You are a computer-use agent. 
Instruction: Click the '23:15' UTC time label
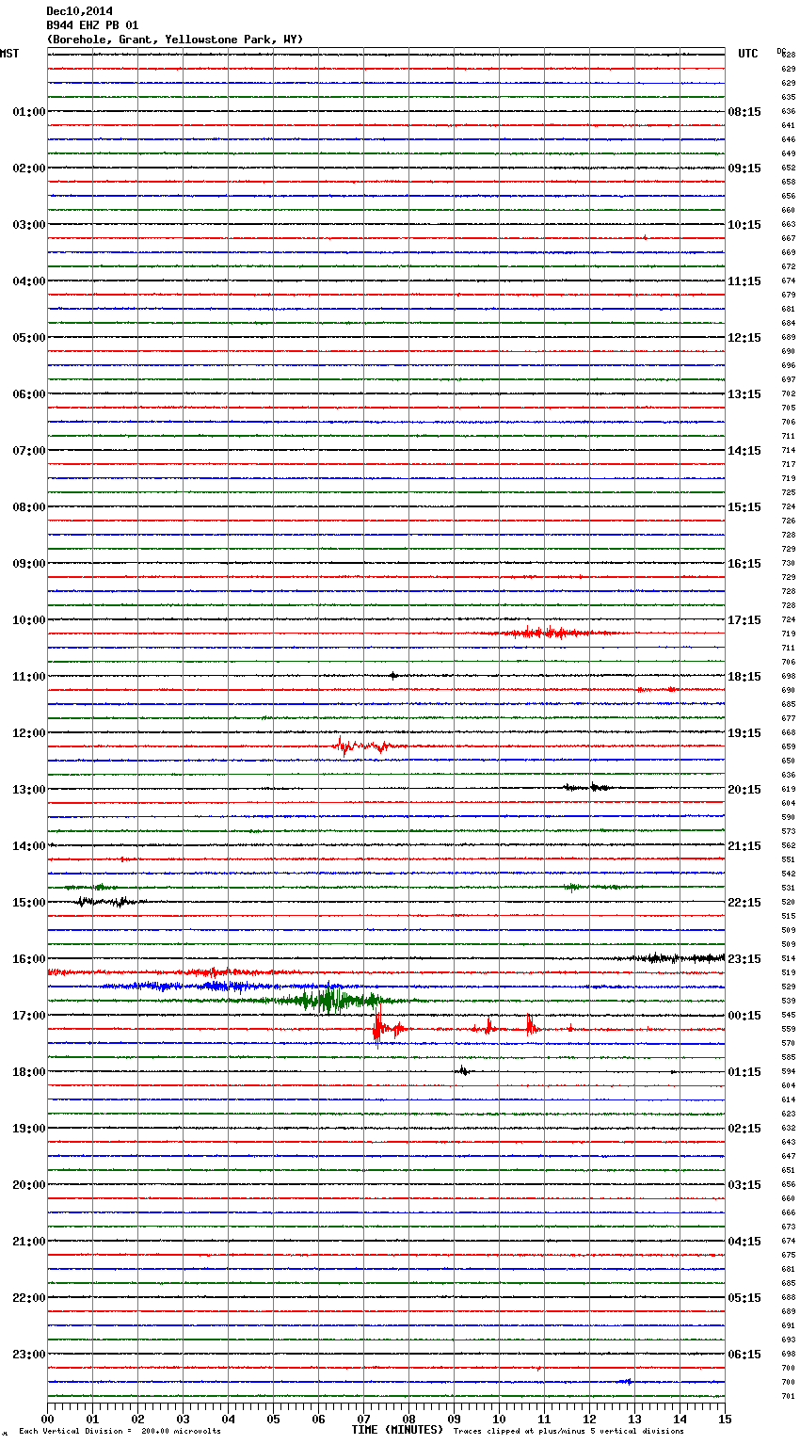tap(744, 959)
